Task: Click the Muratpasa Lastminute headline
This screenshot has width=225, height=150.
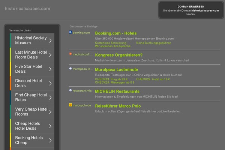Action: pyautogui.click(x=116, y=70)
